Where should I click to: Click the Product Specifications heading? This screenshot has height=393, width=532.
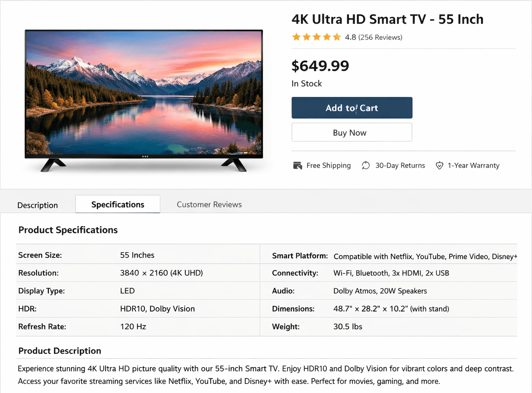pos(68,230)
